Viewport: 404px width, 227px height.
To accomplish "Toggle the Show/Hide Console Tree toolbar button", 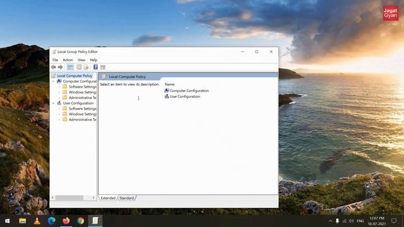I will pos(70,67).
